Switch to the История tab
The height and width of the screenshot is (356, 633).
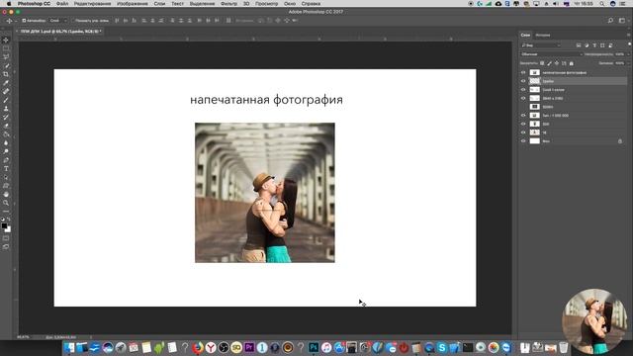tap(543, 36)
